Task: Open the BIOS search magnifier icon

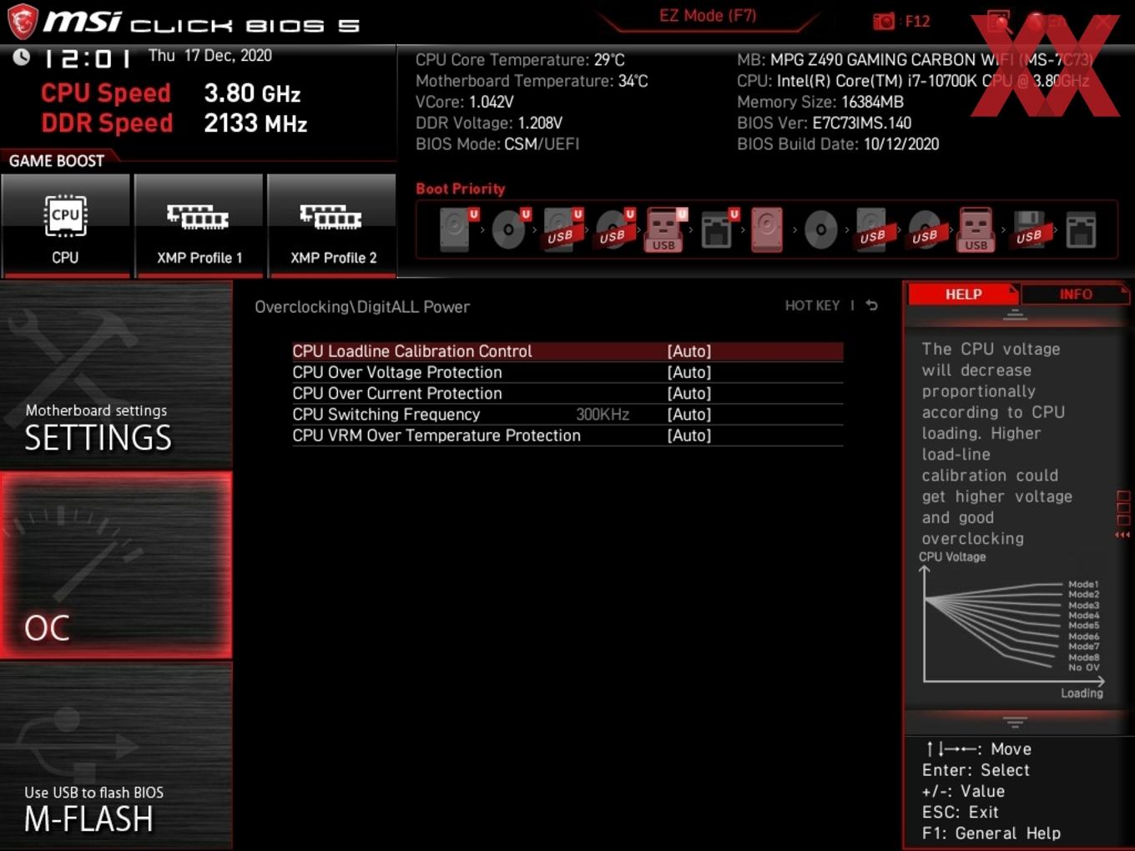Action: [x=998, y=22]
